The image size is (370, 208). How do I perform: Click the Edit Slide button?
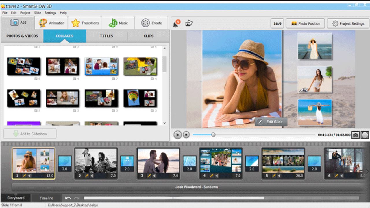[x=271, y=122]
